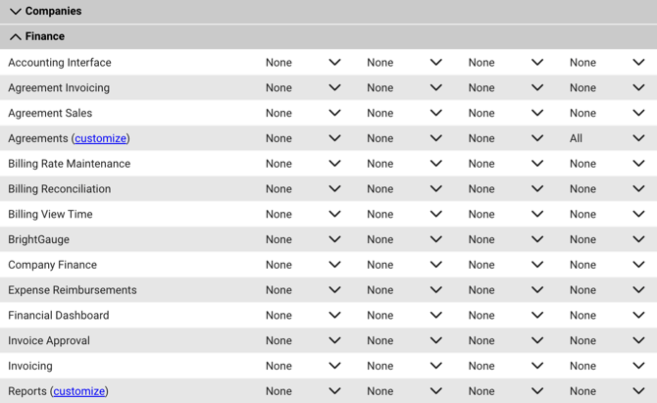
Task: Open the customize link for Agreements
Action: (100, 139)
